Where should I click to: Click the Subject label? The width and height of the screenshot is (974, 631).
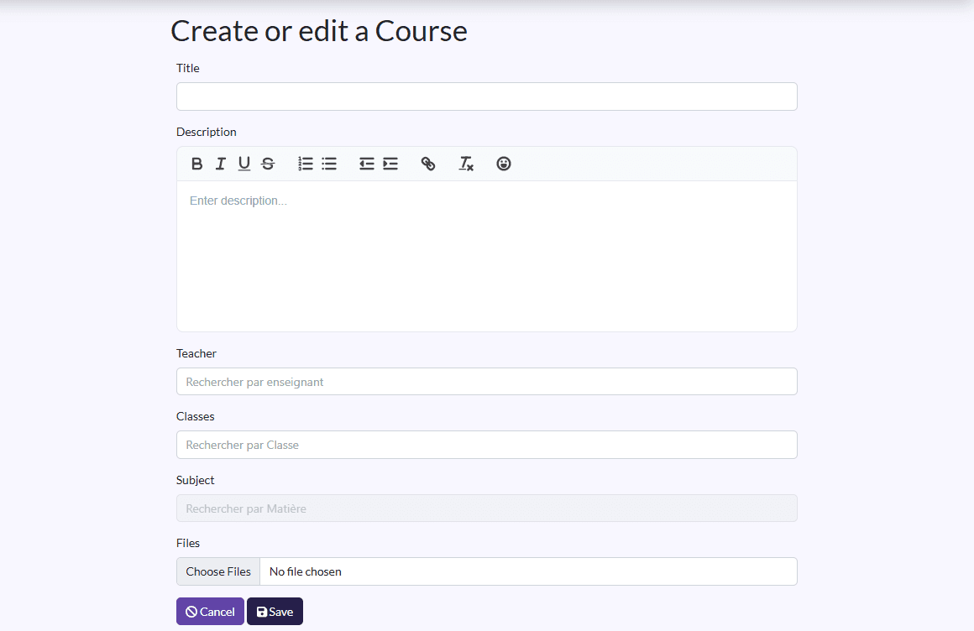[x=195, y=480]
